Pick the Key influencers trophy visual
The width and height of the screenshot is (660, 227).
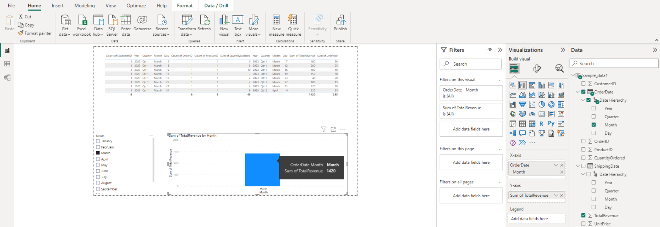coord(542,133)
